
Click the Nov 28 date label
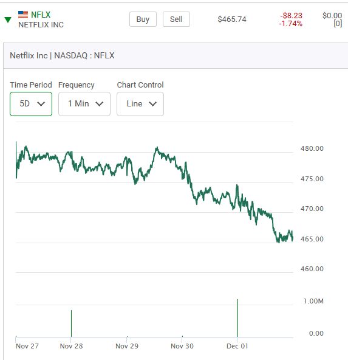pos(71,346)
